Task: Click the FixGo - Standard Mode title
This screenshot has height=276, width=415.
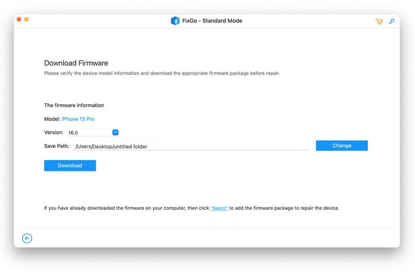Action: pos(212,21)
